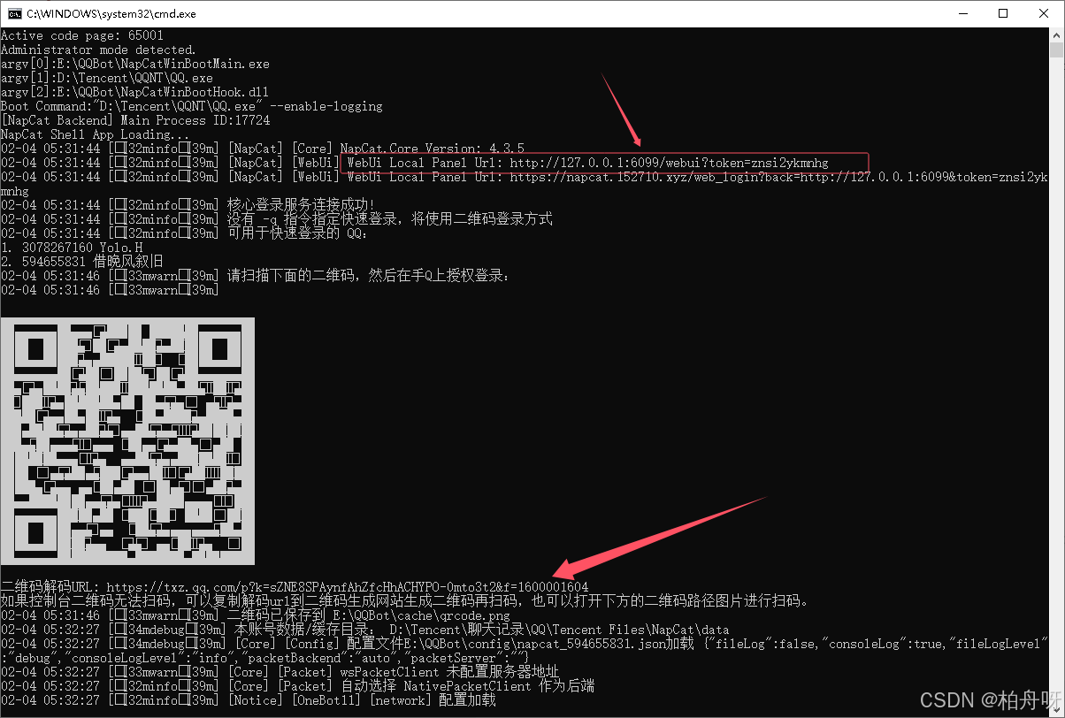
Task: Click the local WebUi URL http://127.0.0.1:6099/webui
Action: click(669, 163)
